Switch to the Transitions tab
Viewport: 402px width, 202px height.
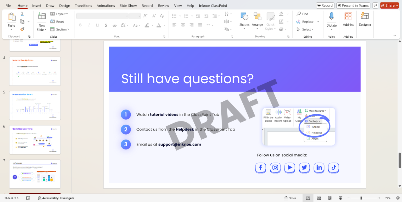tap(83, 5)
